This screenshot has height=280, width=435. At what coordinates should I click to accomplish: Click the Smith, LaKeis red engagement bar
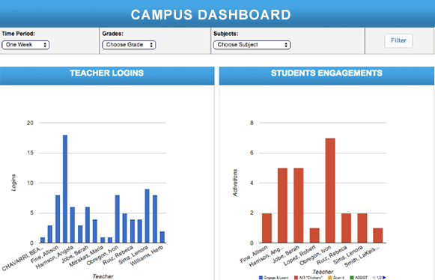point(378,236)
